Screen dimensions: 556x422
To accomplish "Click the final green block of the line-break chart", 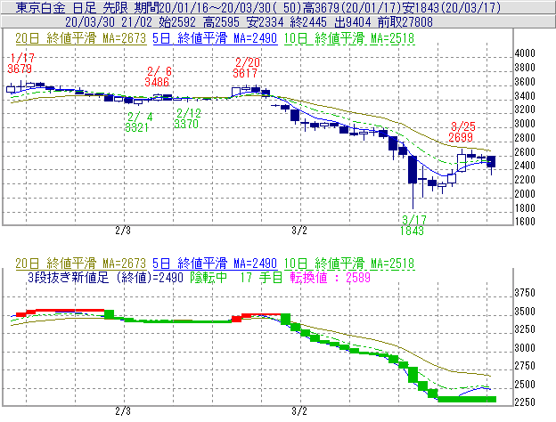I will click(467, 400).
